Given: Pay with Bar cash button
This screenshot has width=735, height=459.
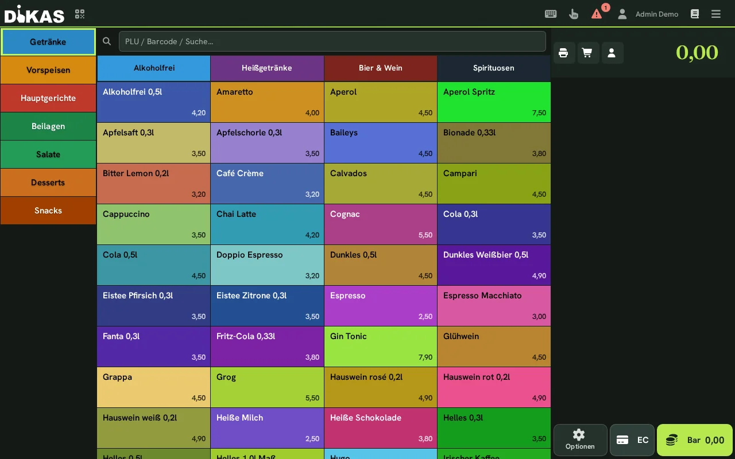Looking at the screenshot, I should 695,440.
